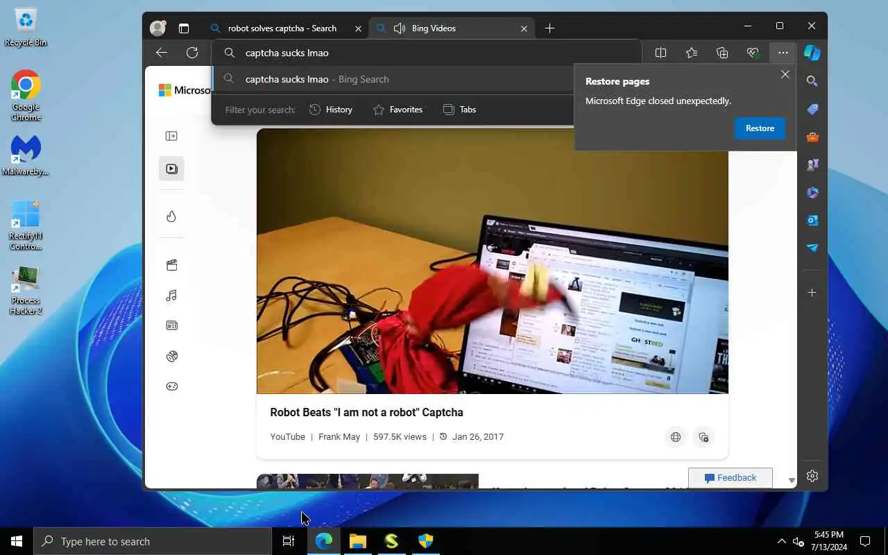Open Collections in the Edge toolbar
Screen dimensions: 888x555
[x=722, y=53]
